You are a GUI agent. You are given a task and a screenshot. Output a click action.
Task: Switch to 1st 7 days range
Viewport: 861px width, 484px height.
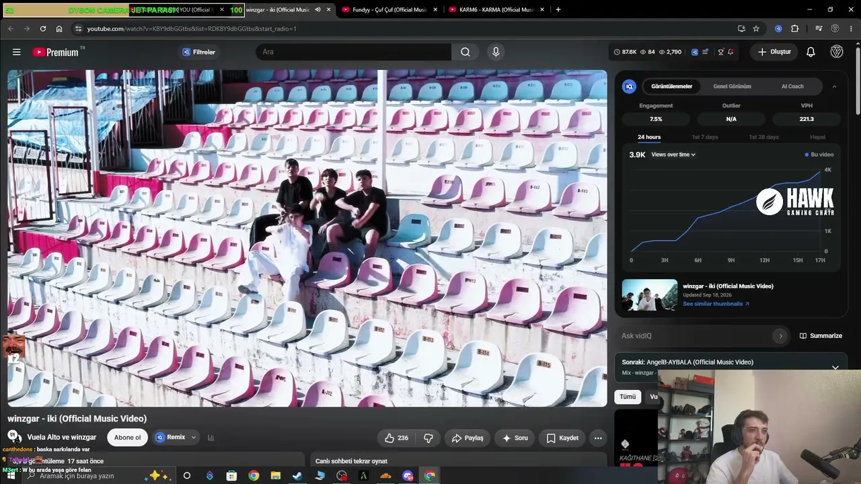pos(705,137)
